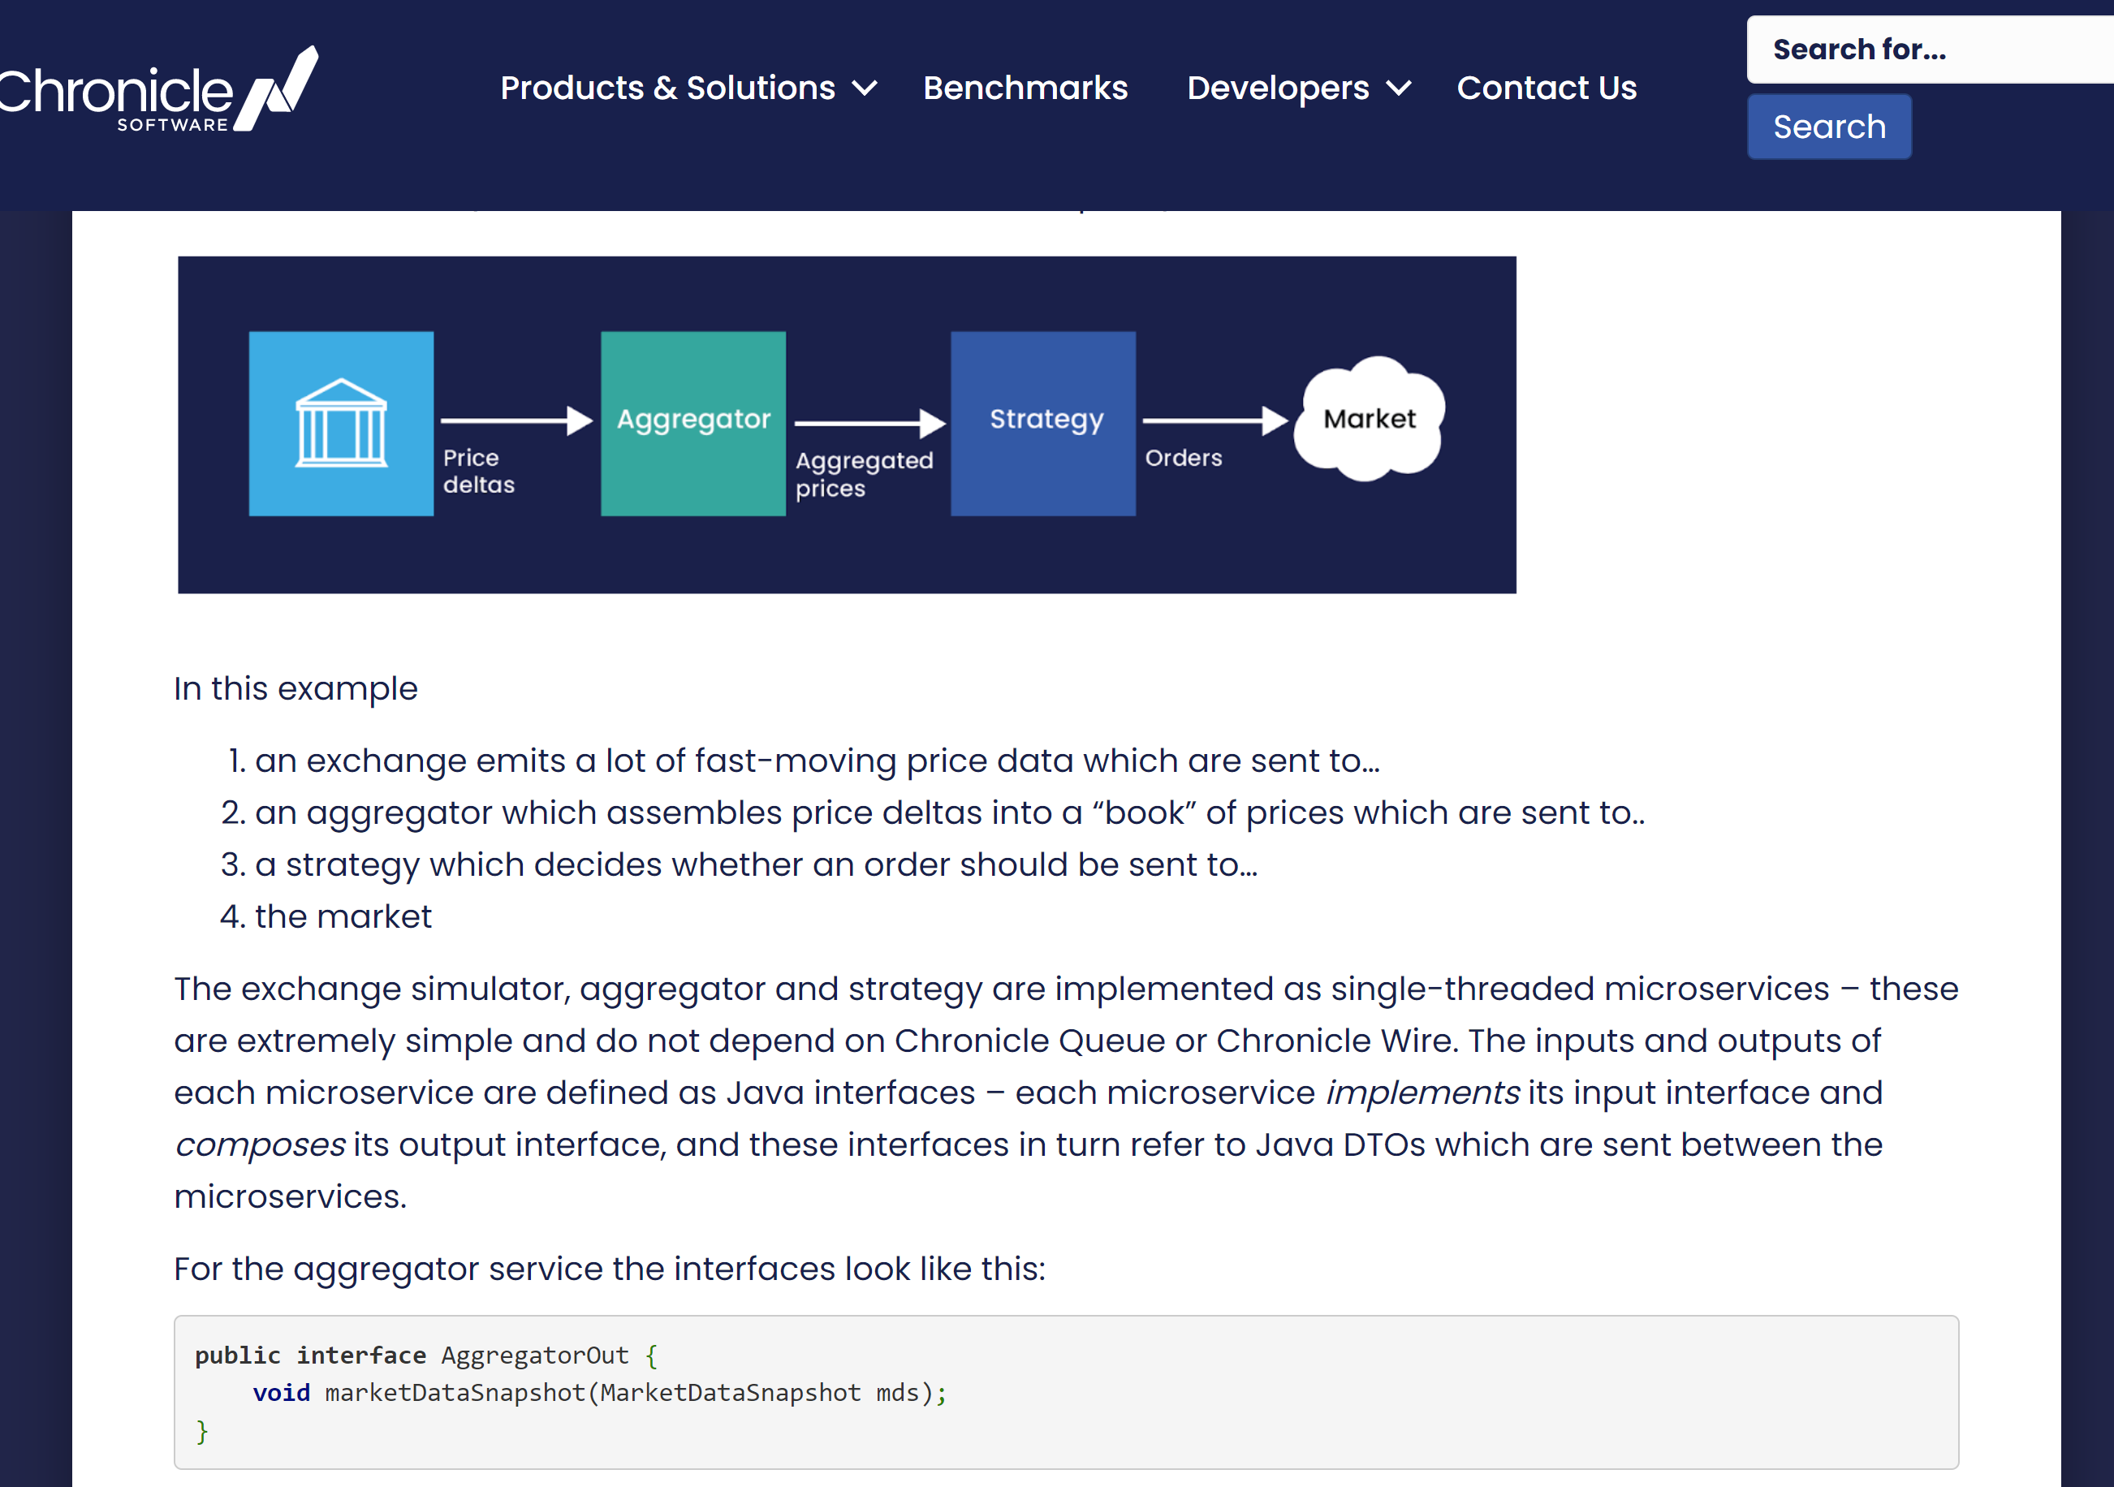Viewport: 2114px width, 1487px height.
Task: Open the Developers menu
Action: [x=1277, y=88]
